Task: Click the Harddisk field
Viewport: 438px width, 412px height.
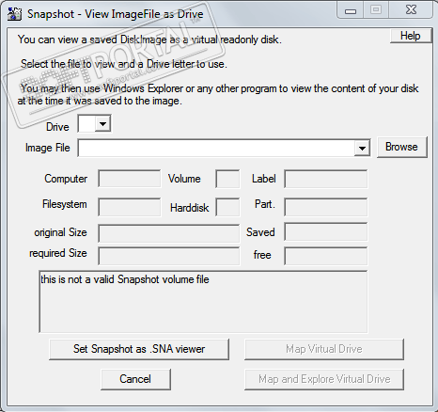Action: (227, 207)
